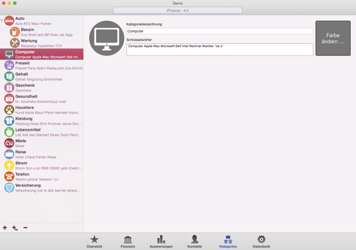Image resolution: width=356 pixels, height=250 pixels.
Task: Click the Kategoriebezeichnung text field
Action: (x=219, y=31)
